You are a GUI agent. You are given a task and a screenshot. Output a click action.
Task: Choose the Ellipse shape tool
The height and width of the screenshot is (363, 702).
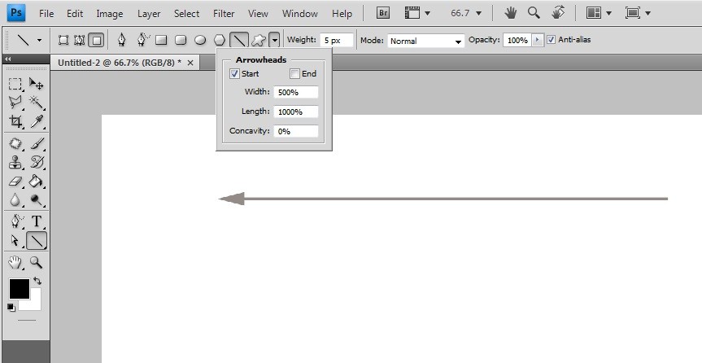200,41
